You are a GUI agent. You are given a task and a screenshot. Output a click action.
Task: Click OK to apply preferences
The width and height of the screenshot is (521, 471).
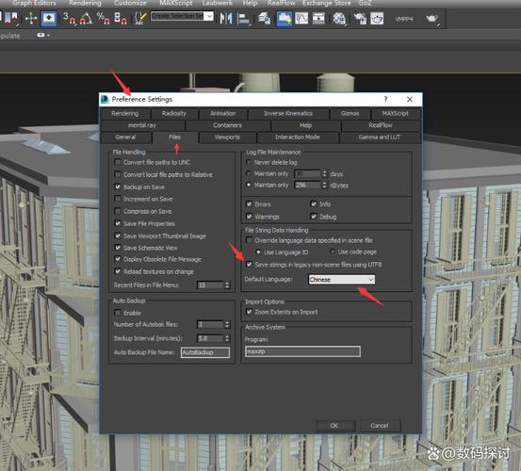pos(335,426)
